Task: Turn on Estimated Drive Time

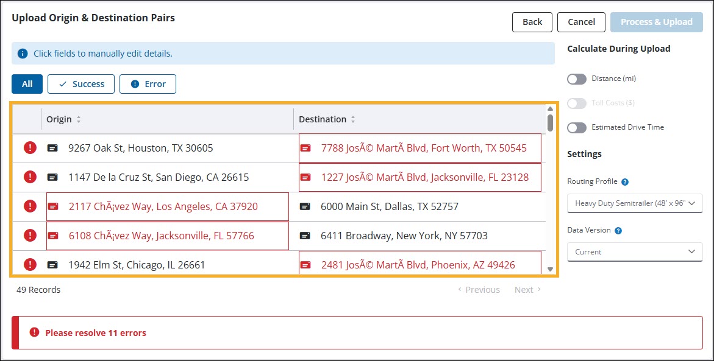Action: pyautogui.click(x=577, y=128)
